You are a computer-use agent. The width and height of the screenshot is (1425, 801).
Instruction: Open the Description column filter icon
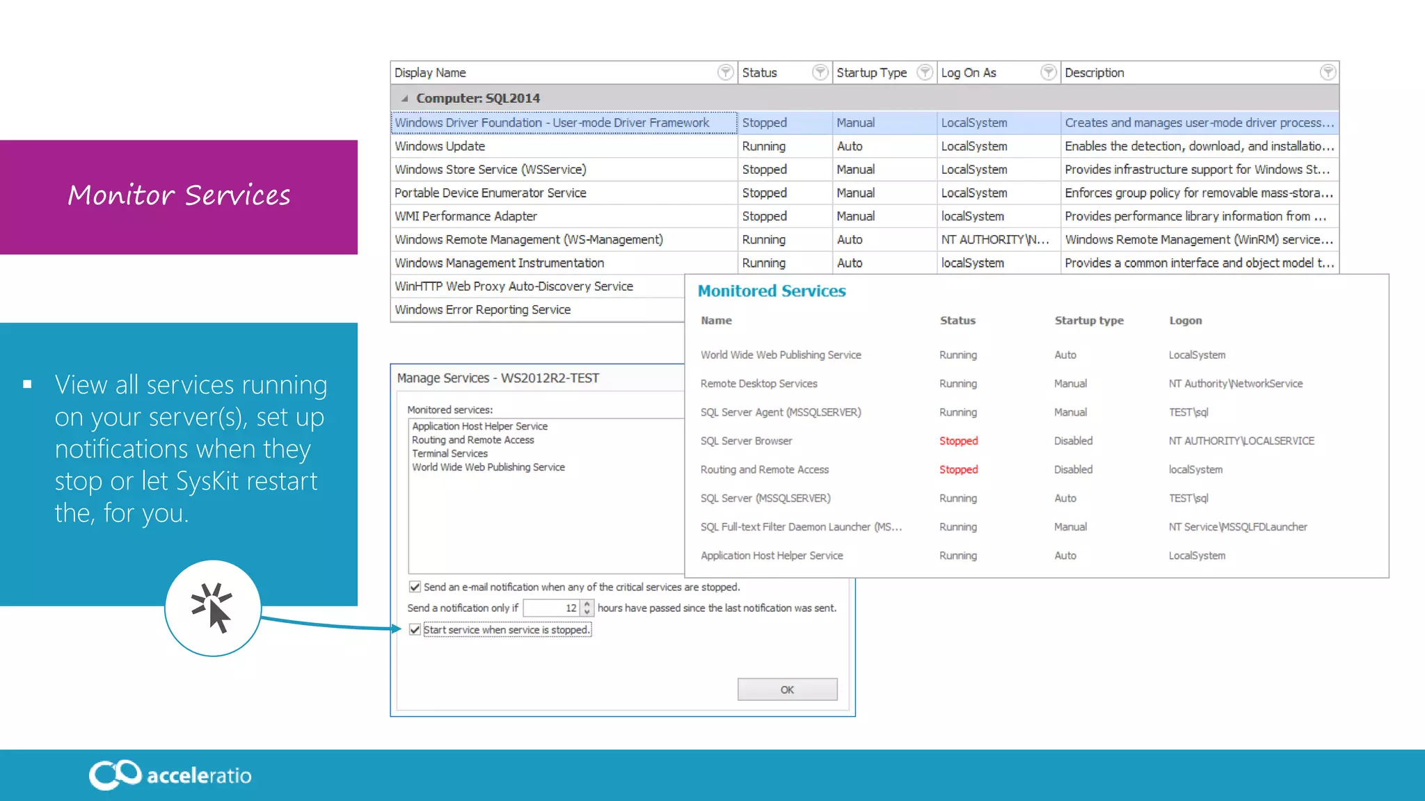pos(1328,72)
